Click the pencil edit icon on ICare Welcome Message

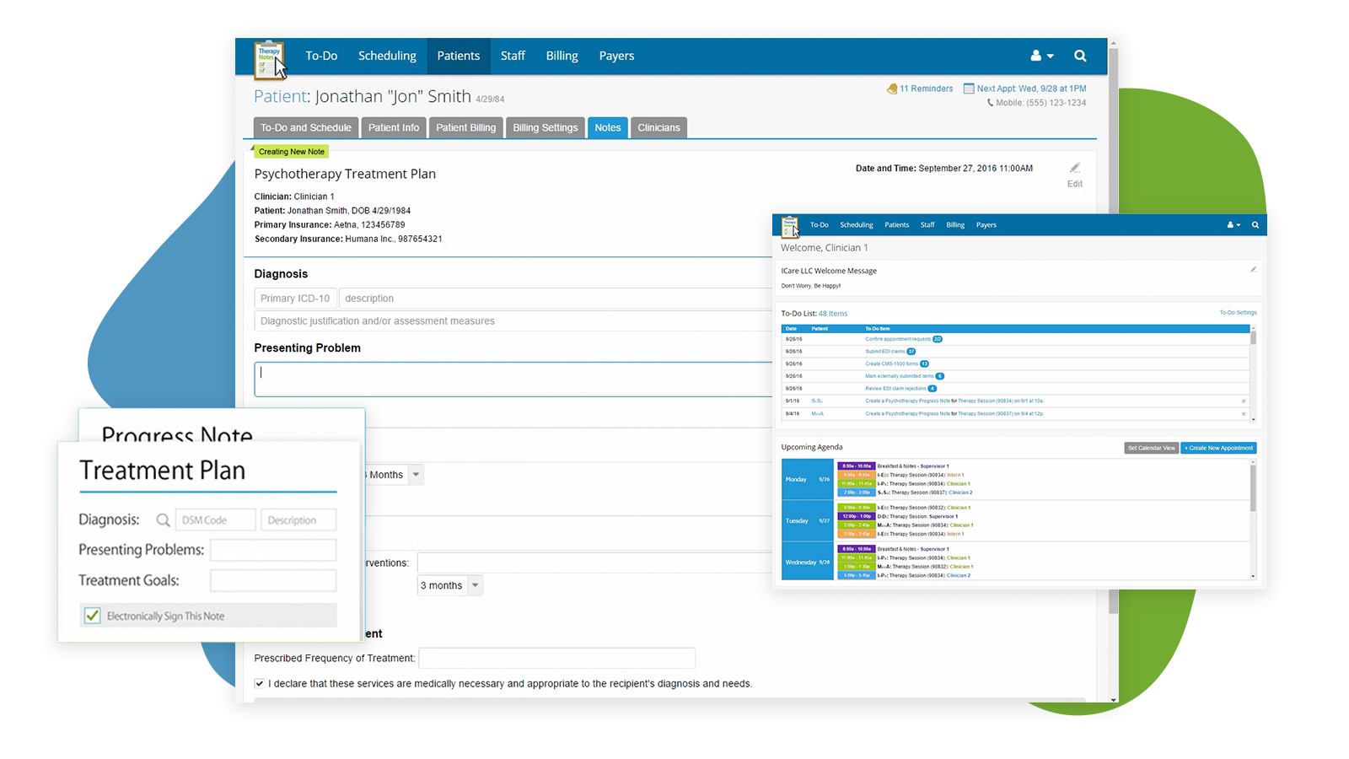point(1253,268)
